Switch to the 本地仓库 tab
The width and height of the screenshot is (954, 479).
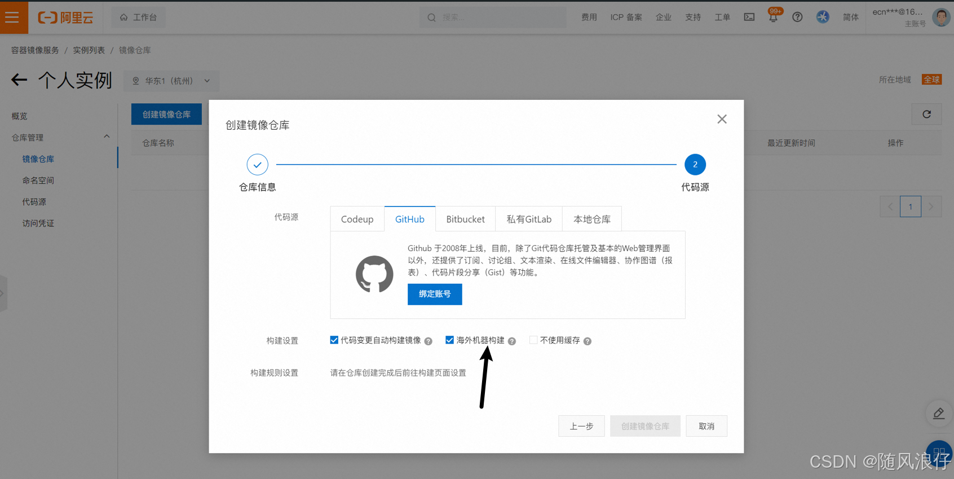[x=592, y=219]
